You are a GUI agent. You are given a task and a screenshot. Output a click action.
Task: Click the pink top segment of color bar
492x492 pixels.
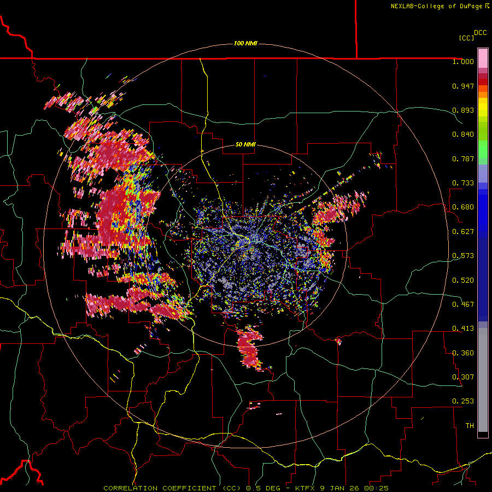point(483,58)
